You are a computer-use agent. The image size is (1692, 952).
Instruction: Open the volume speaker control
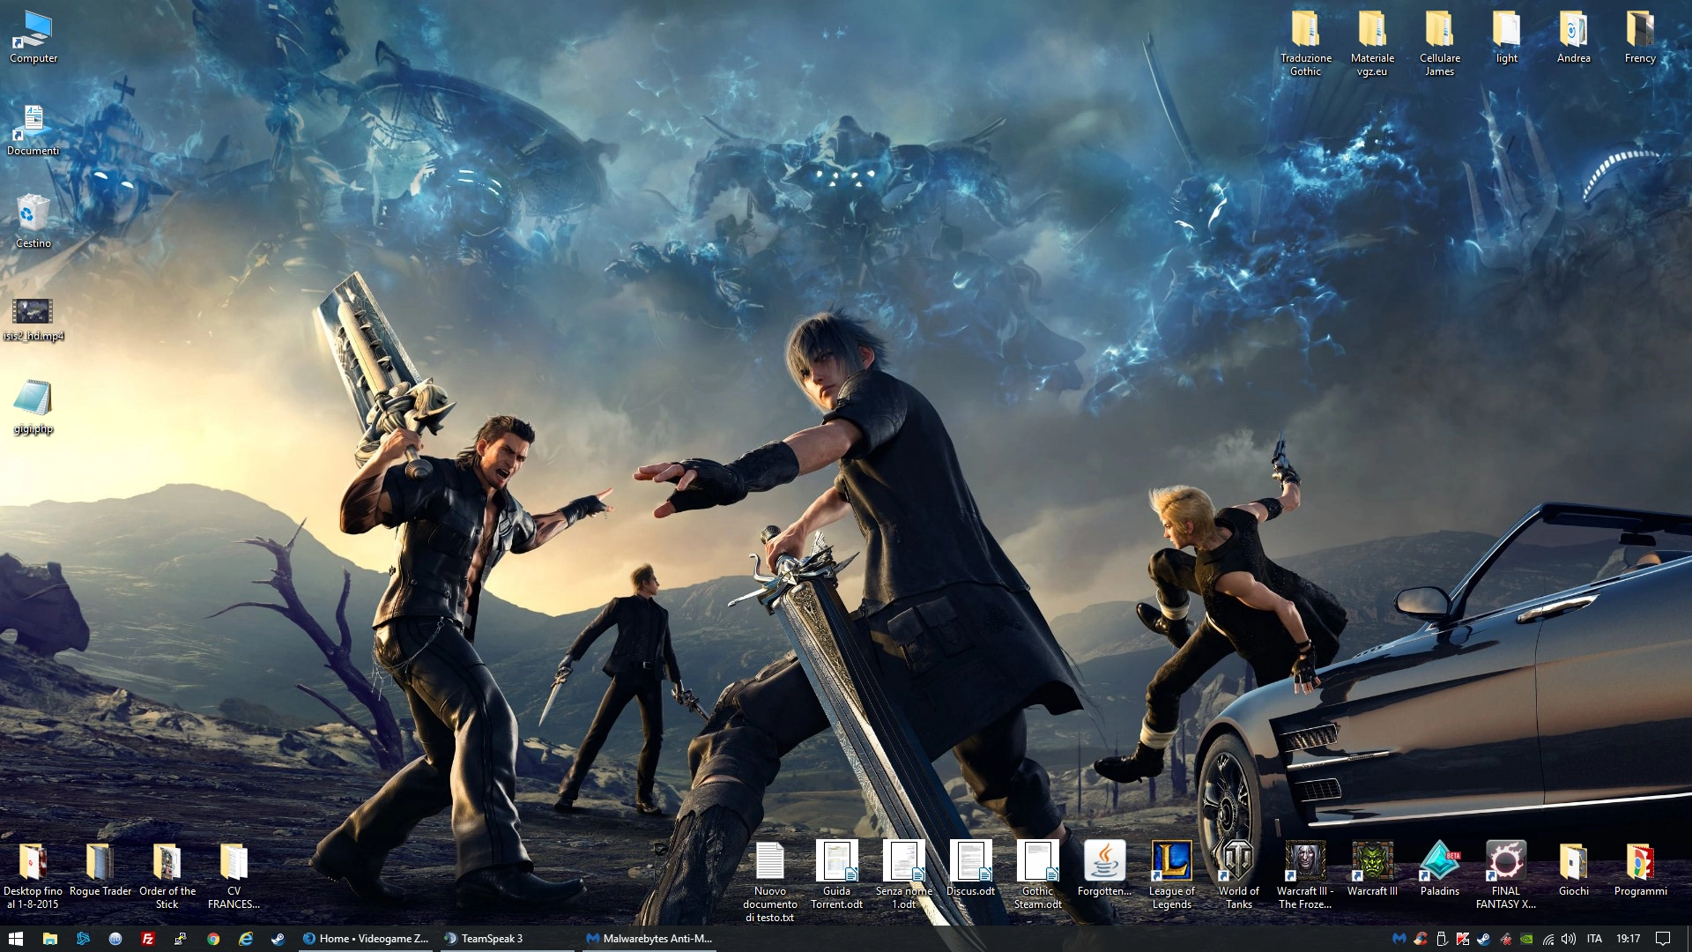(1569, 939)
